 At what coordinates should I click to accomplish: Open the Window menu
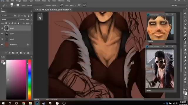coord(61,1)
